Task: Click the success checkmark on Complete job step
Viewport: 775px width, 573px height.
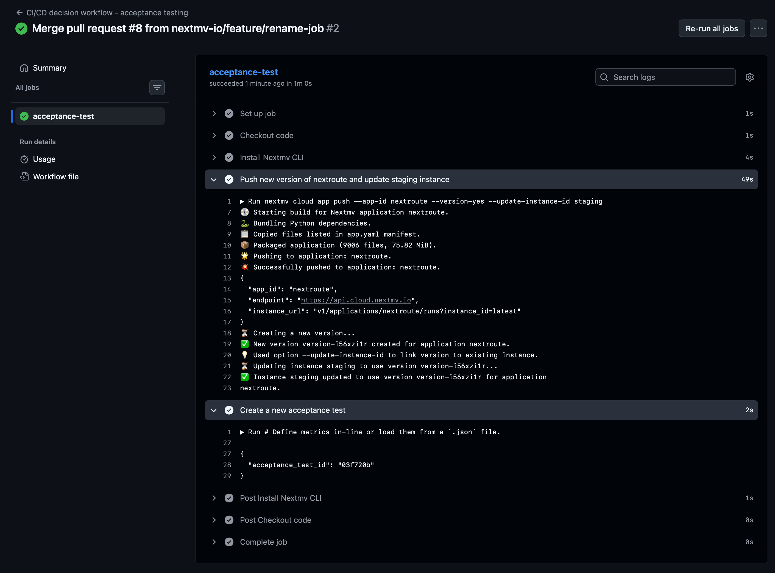Action: (229, 542)
